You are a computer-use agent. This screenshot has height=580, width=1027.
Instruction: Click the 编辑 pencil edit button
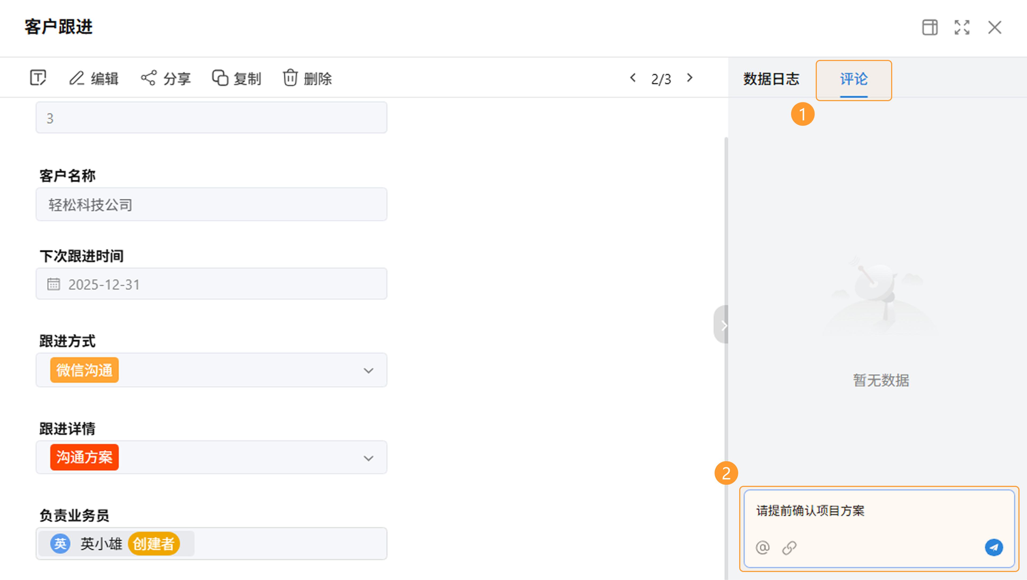tap(94, 78)
